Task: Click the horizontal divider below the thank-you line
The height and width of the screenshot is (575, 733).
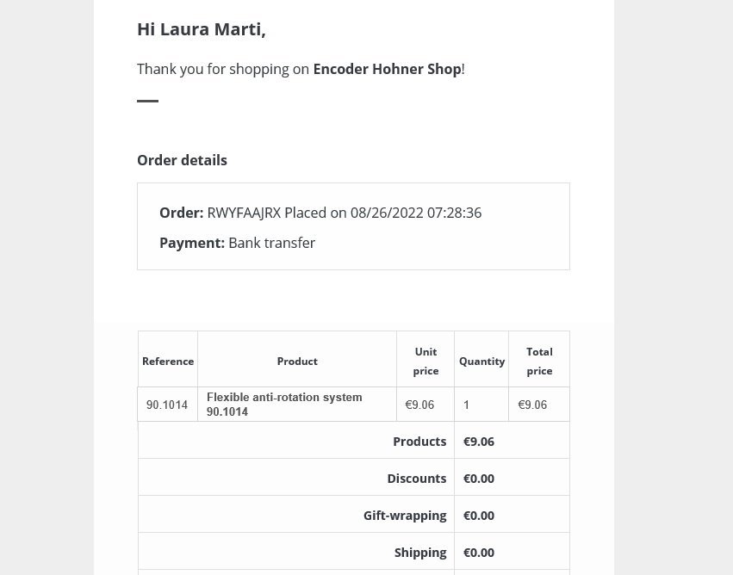Action: click(x=147, y=101)
